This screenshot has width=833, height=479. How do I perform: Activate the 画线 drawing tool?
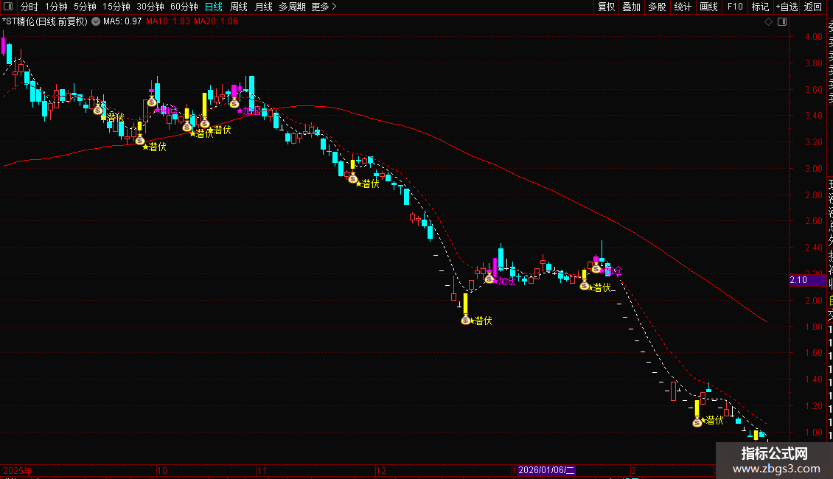(708, 7)
